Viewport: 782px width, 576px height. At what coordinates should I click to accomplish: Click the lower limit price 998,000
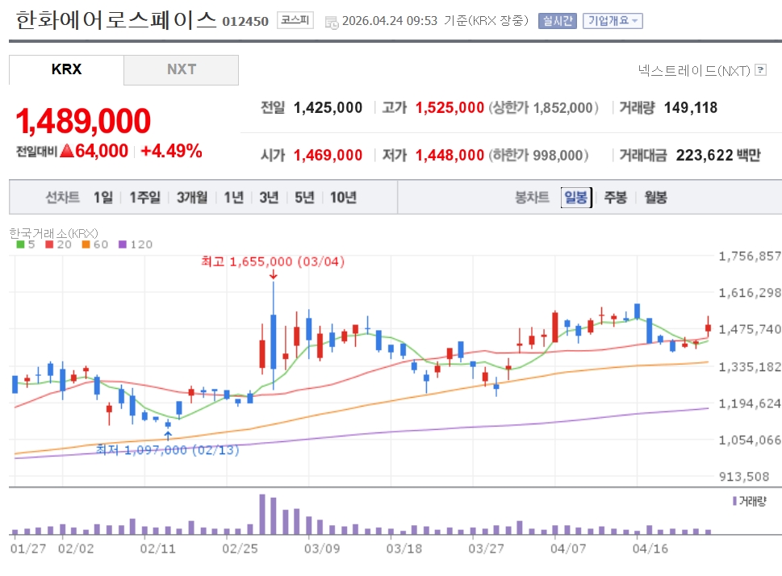click(x=558, y=155)
